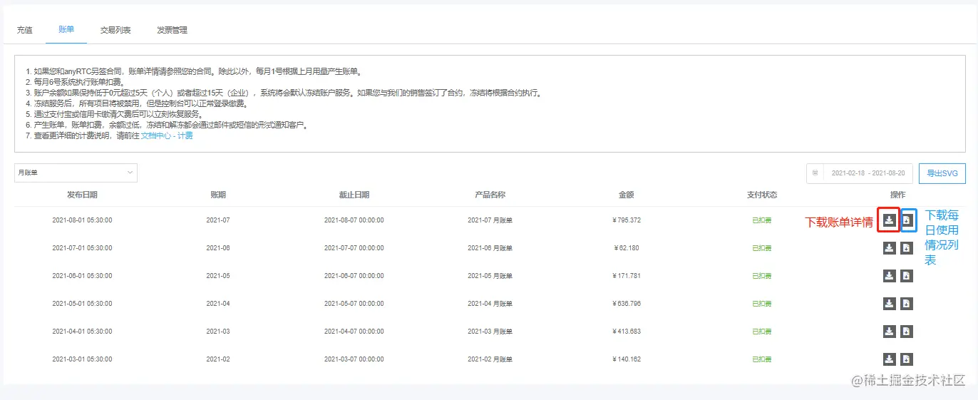This screenshot has height=400, width=978.
Task: Click product name 2021-06 月账单
Action: click(490, 248)
